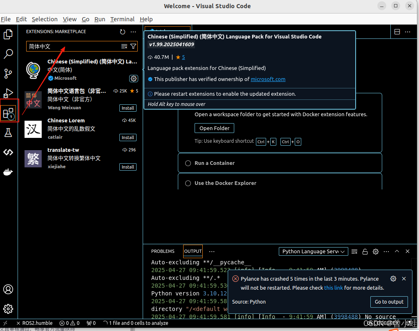
Task: Open Source Control view
Action: pyautogui.click(x=8, y=73)
